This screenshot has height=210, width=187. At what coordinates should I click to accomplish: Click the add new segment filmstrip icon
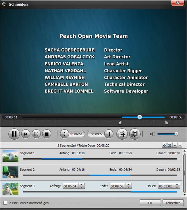(x=122, y=134)
